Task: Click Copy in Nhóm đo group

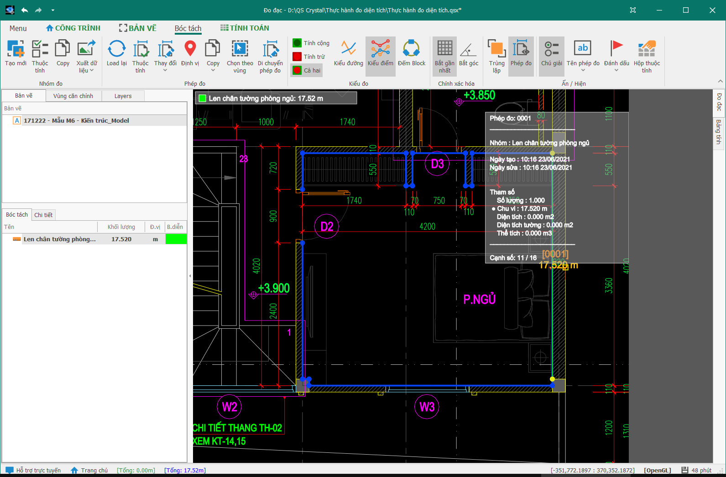Action: (63, 53)
